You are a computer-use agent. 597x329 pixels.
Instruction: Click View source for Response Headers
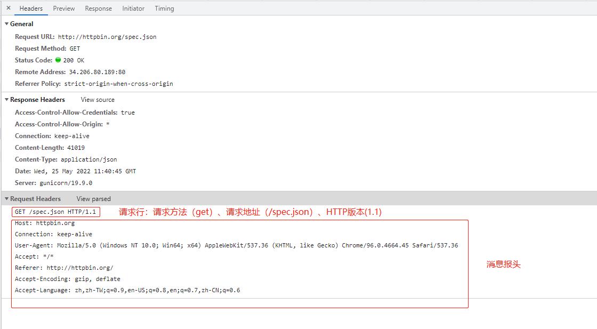(97, 100)
